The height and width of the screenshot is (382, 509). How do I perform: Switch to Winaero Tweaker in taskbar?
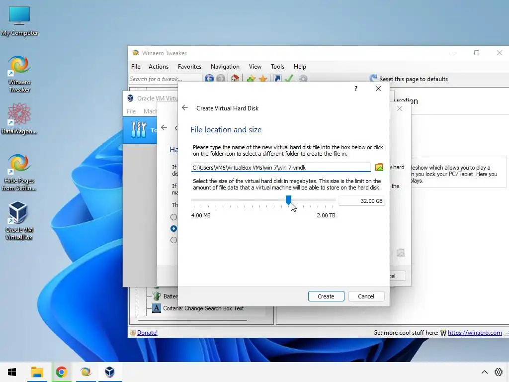pyautogui.click(x=85, y=372)
